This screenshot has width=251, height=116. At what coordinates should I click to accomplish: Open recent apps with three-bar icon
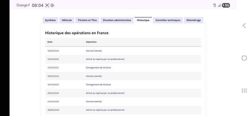(244, 91)
